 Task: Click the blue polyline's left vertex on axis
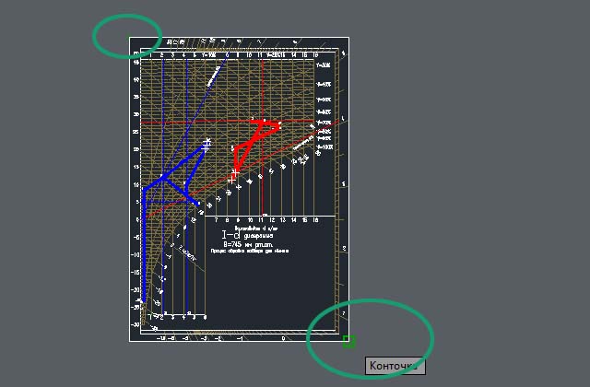pyautogui.click(x=143, y=188)
